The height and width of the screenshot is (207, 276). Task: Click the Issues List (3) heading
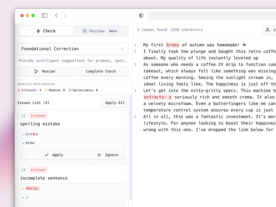tap(33, 103)
